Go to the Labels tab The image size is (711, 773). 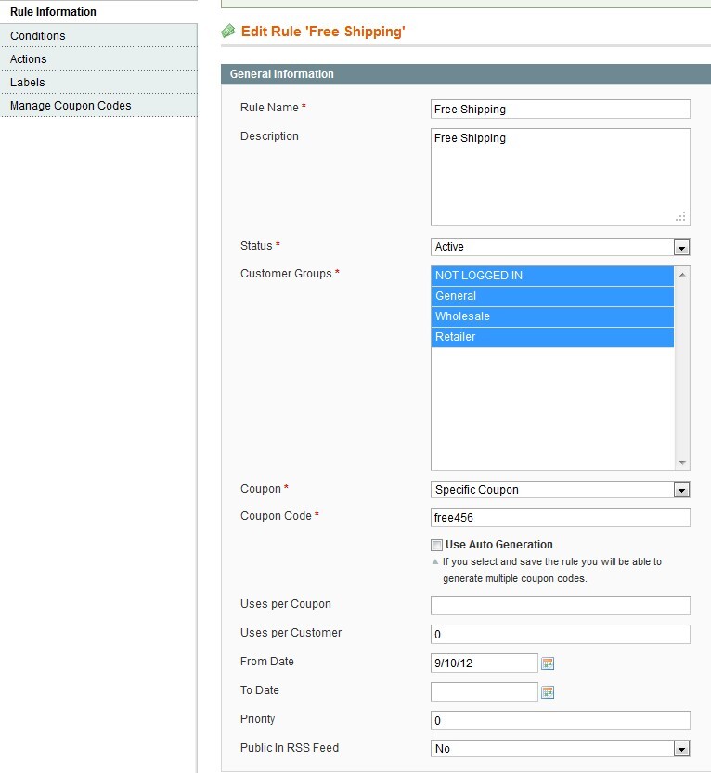point(28,83)
